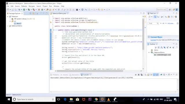Viewport: 185px width, 104px height.
Task: Click the New Java Class green icon
Action: (42, 10)
